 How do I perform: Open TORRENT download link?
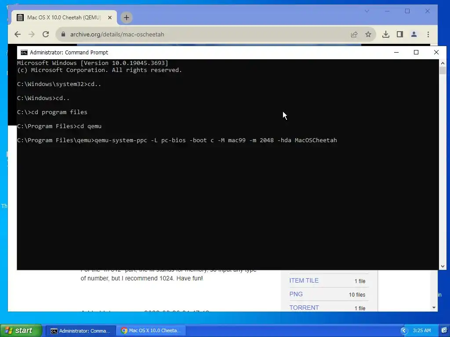click(304, 308)
